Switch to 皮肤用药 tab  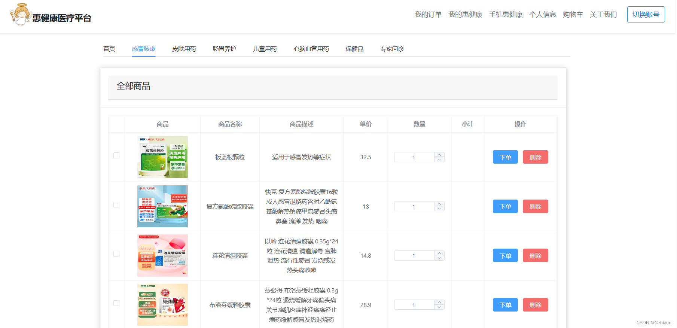click(x=184, y=49)
